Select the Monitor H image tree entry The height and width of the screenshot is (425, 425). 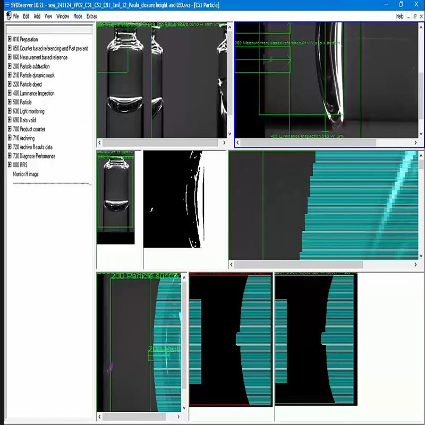pyautogui.click(x=25, y=174)
